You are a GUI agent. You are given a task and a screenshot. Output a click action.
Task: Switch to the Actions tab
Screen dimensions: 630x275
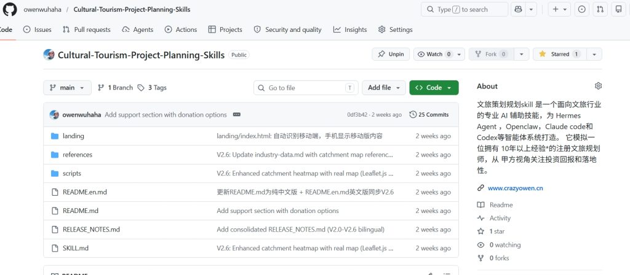click(181, 29)
